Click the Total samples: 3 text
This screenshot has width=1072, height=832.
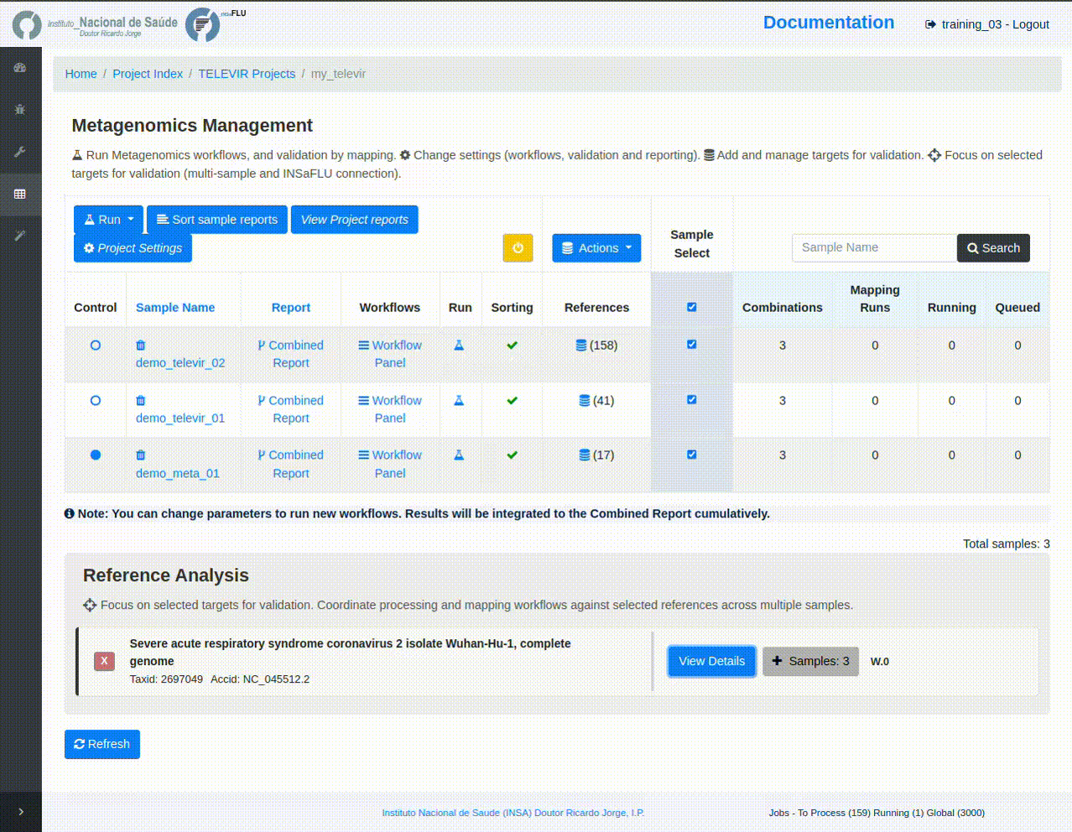pyautogui.click(x=1007, y=543)
